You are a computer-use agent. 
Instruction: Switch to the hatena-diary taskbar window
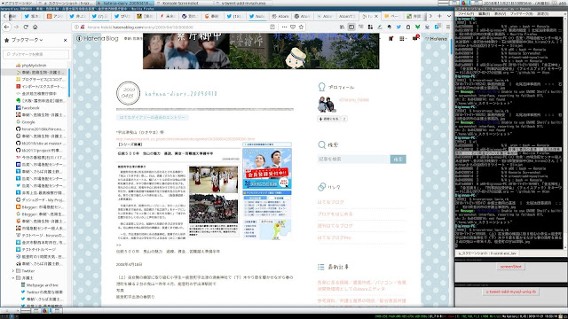125,3
